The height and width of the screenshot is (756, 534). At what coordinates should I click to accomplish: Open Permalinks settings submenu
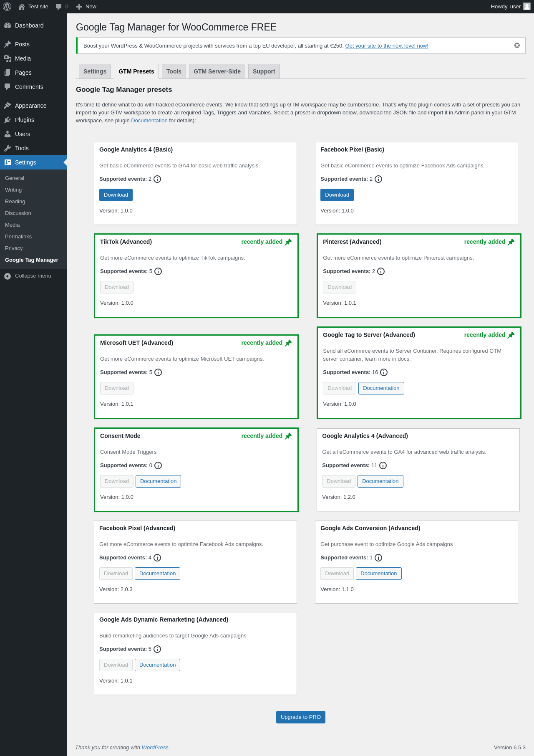[33, 237]
